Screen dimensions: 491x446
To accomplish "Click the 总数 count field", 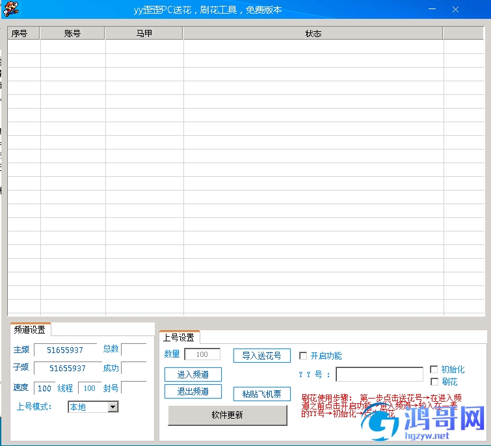I will pyautogui.click(x=134, y=349).
